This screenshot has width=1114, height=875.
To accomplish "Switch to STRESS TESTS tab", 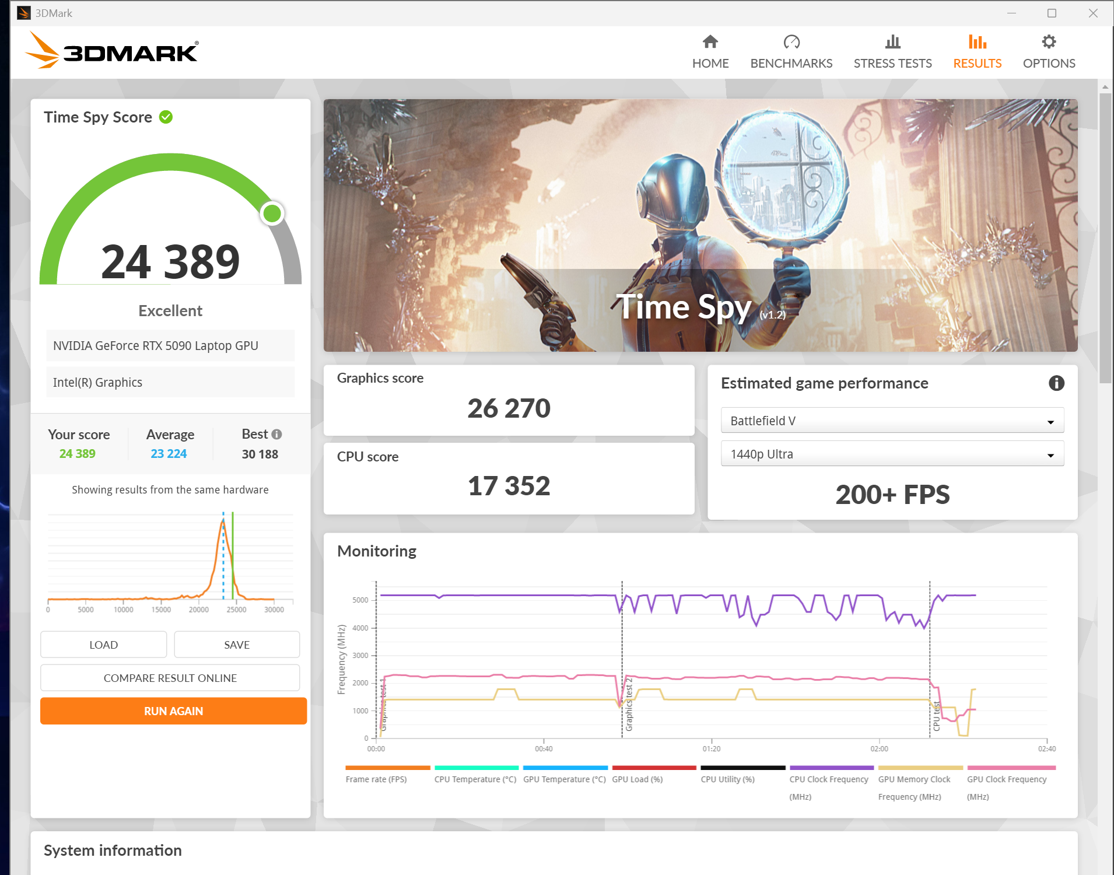I will [892, 52].
